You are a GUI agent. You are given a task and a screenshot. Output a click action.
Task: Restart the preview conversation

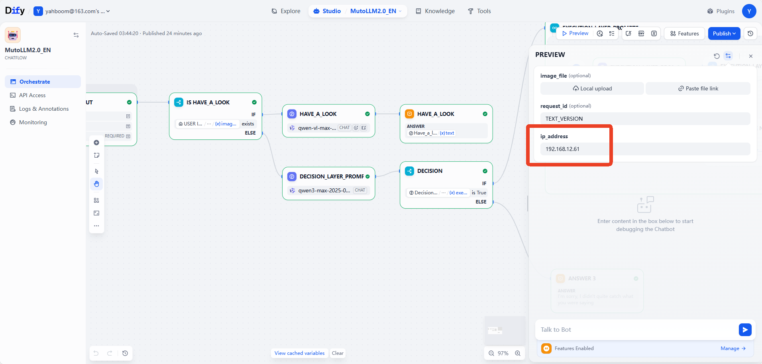click(x=717, y=56)
